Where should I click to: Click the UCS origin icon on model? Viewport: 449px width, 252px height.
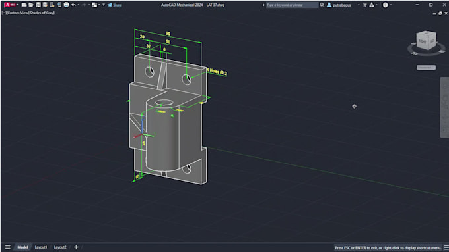pos(143,134)
